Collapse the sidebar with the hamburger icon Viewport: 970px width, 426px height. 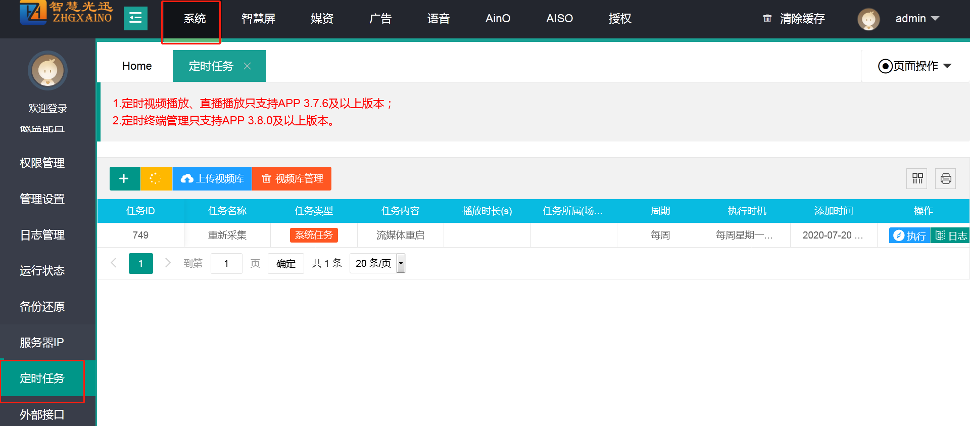pos(135,19)
